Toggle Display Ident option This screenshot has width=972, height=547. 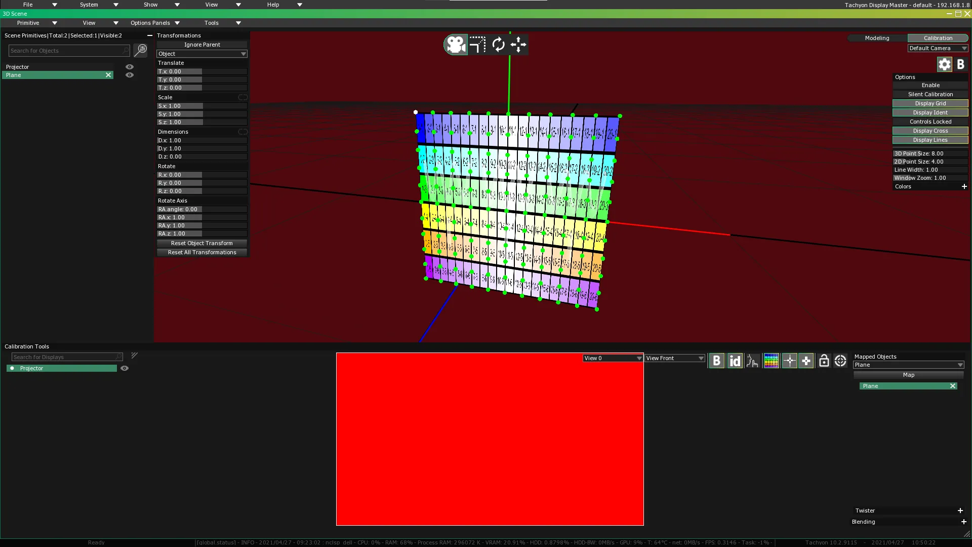(x=930, y=112)
